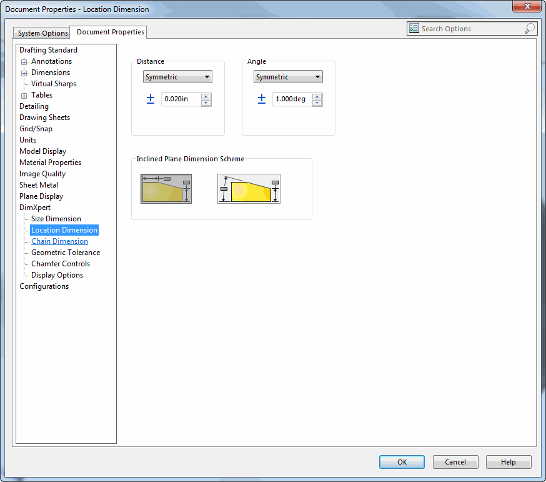Select Dimensions in the tree
Screen dimensions: 546x482
coord(51,73)
